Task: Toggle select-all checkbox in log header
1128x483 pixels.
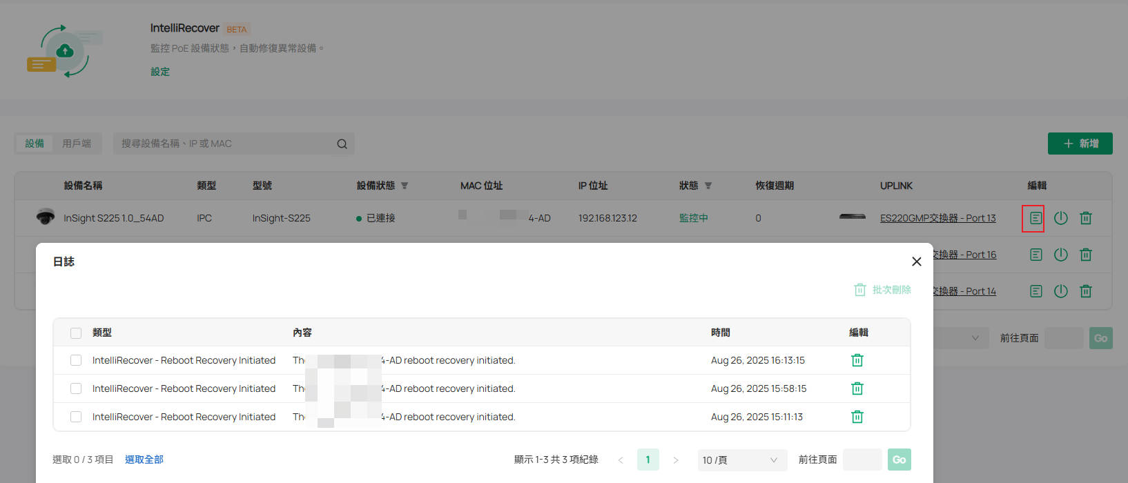Action: [76, 333]
